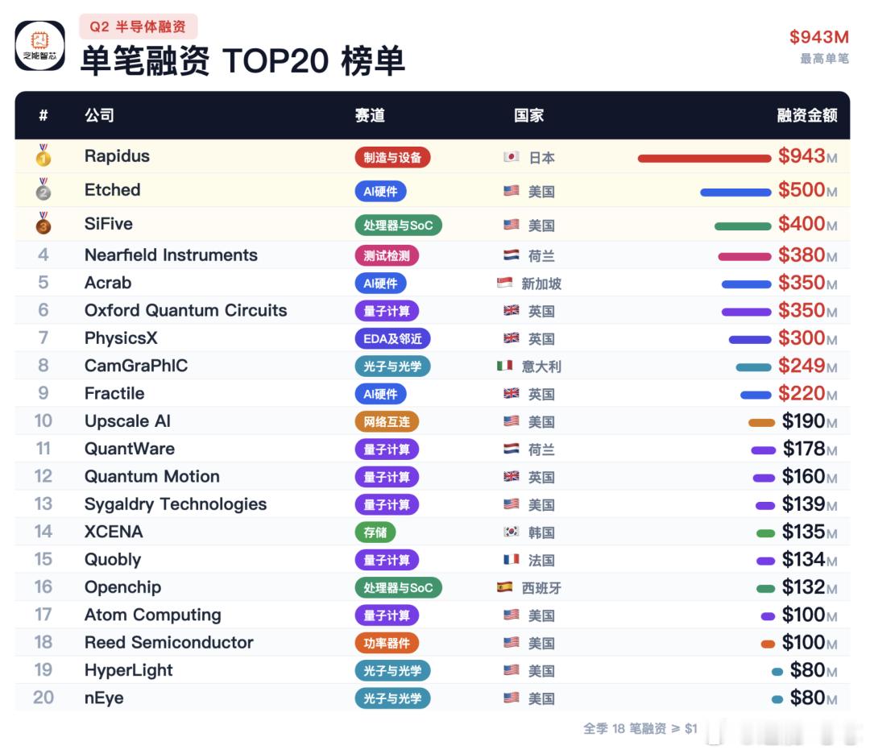Click the 处理器与SoC tag for SiFive
Screen dimensions: 870x754
coord(398,226)
